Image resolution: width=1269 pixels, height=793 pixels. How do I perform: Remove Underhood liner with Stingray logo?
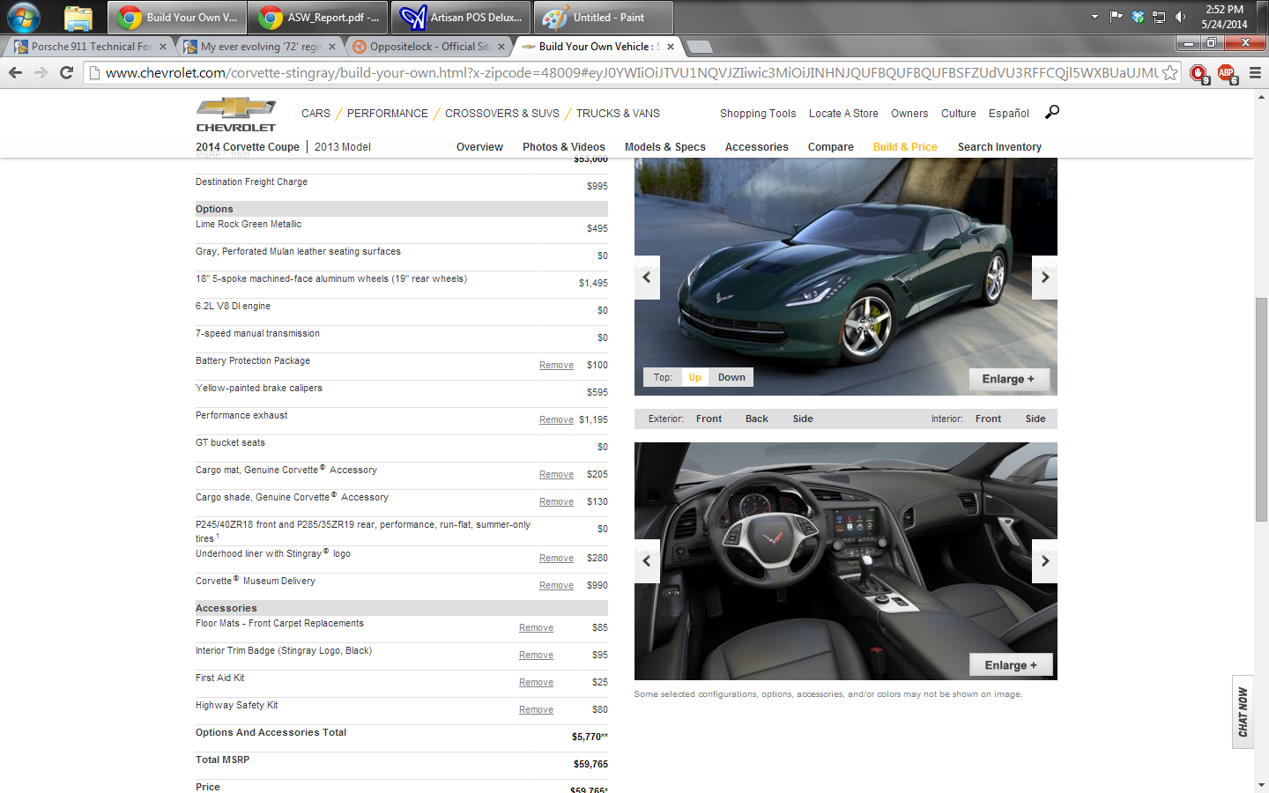pos(556,558)
